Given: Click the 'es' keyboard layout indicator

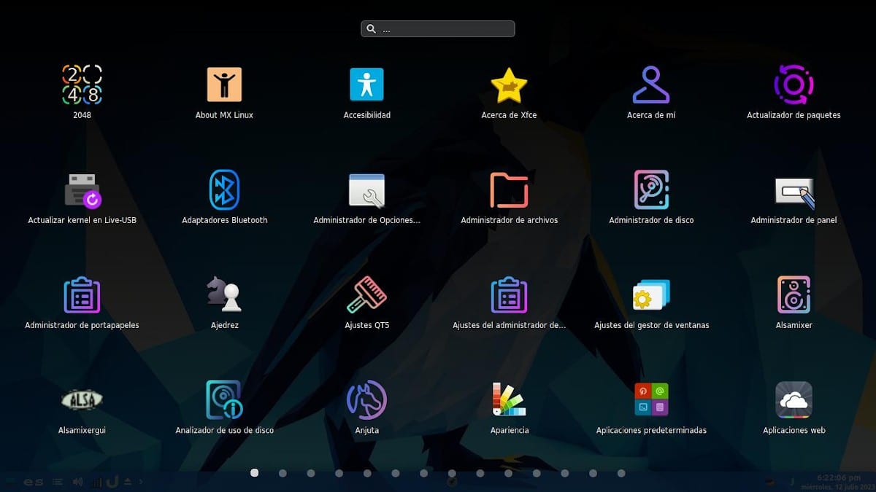Looking at the screenshot, I should [33, 482].
